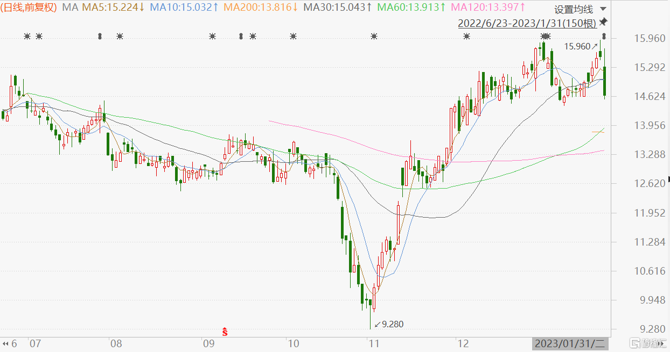Click the pin icon beside the date range
This screenshot has width=670, height=352.
[x=603, y=22]
